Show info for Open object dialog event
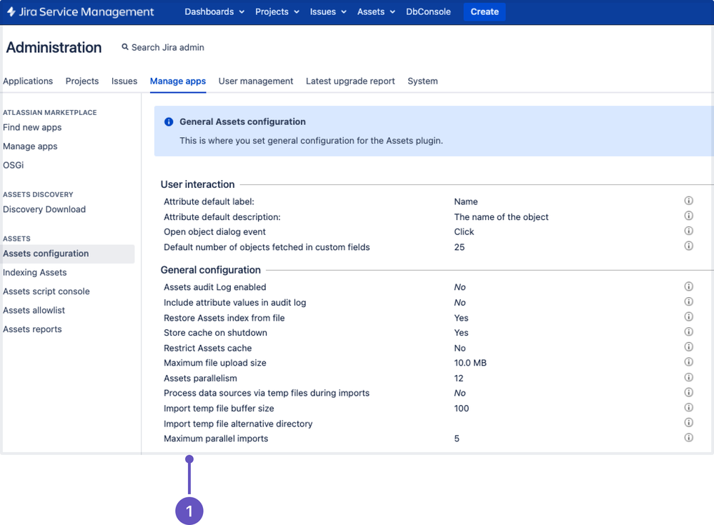 [x=688, y=231]
